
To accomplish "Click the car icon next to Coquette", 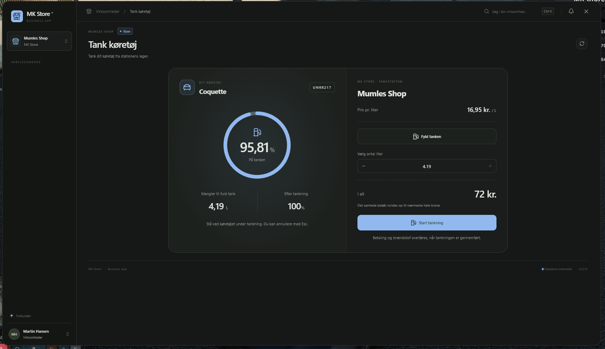I will coord(187,87).
